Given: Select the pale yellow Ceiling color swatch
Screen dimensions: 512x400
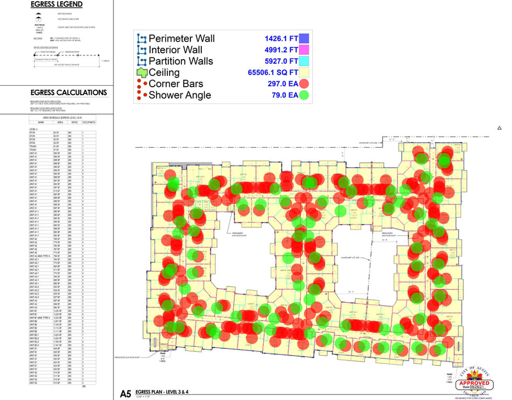Looking at the screenshot, I should pos(304,73).
